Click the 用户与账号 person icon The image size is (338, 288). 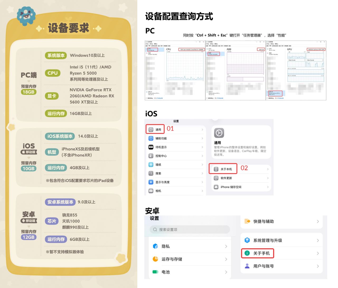tap(247, 266)
